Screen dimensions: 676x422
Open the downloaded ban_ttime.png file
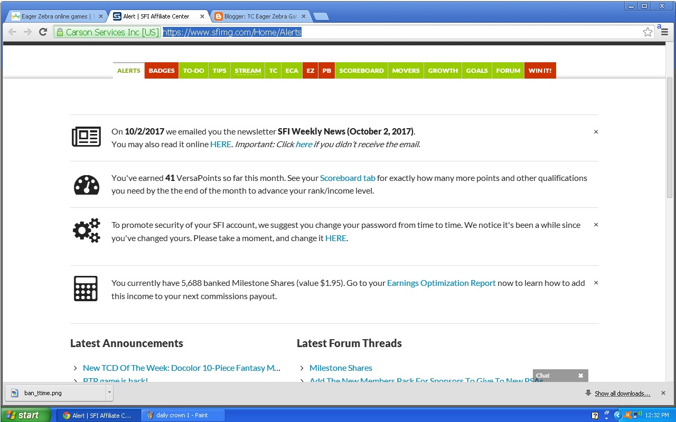click(x=55, y=392)
